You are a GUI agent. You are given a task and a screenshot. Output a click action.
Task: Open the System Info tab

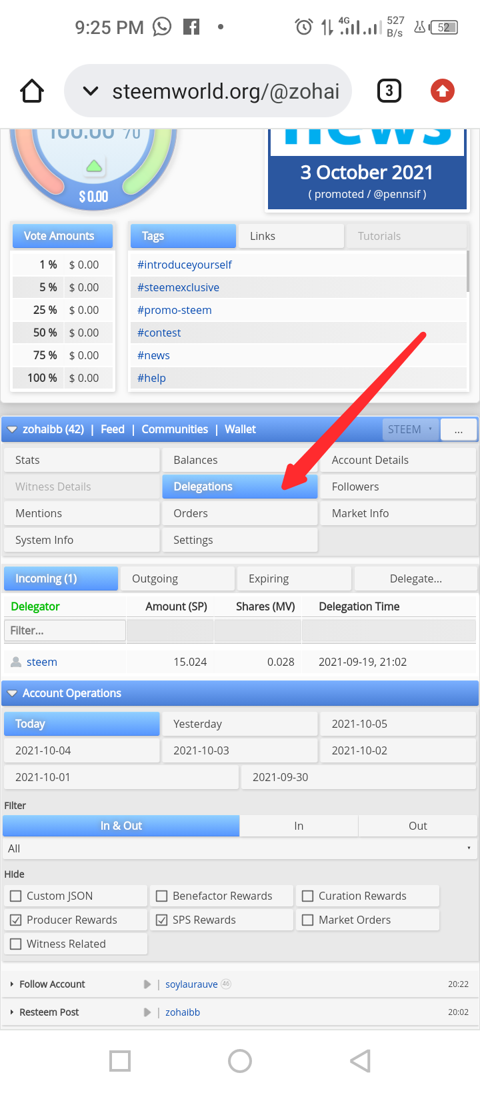click(82, 540)
